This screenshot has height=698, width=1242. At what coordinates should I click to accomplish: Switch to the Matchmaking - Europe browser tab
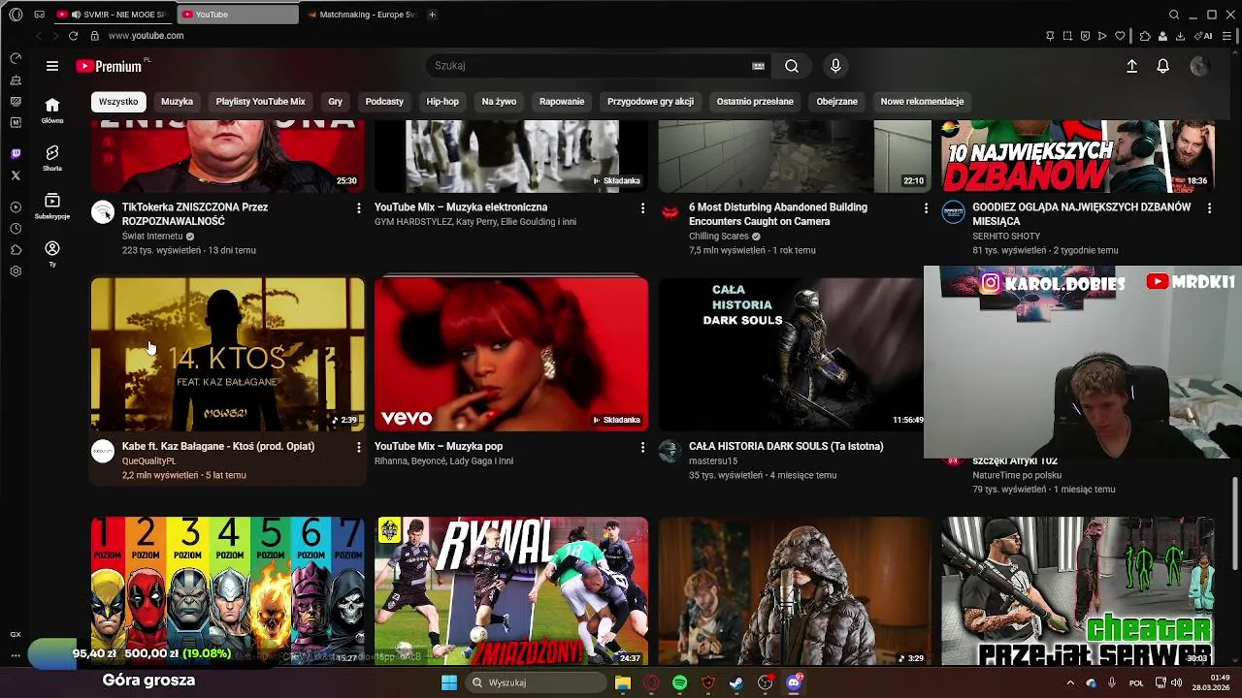pos(359,15)
